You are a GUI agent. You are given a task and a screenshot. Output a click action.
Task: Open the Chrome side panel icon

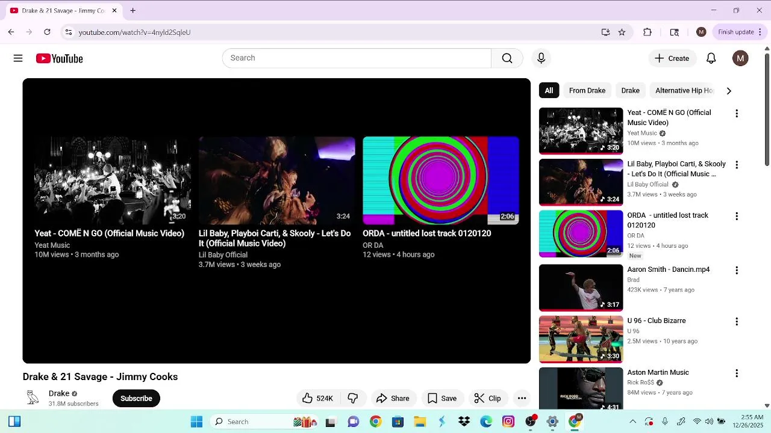674,32
